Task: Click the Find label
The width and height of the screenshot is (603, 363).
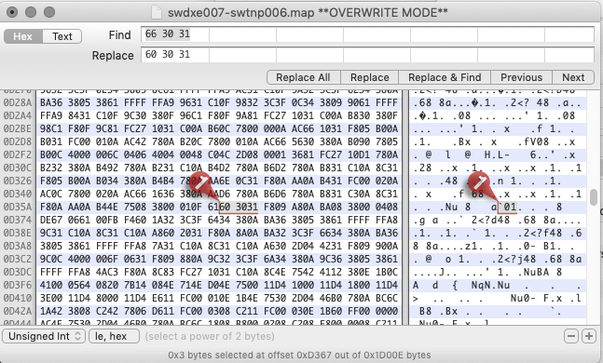Action: (119, 35)
